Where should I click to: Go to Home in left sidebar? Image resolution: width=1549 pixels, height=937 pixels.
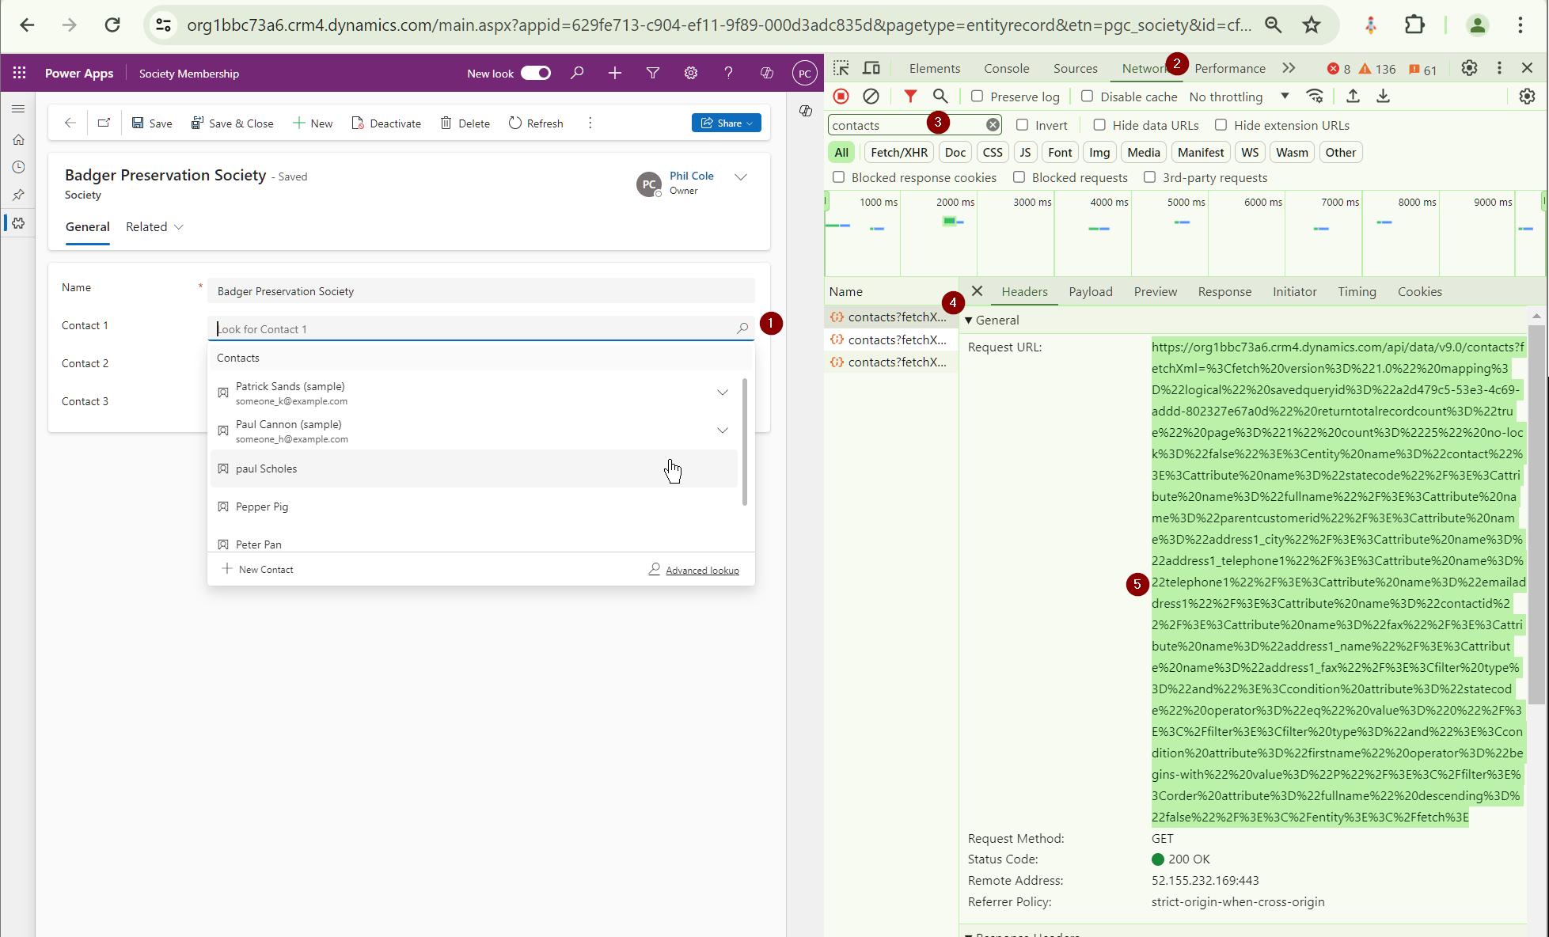click(18, 140)
